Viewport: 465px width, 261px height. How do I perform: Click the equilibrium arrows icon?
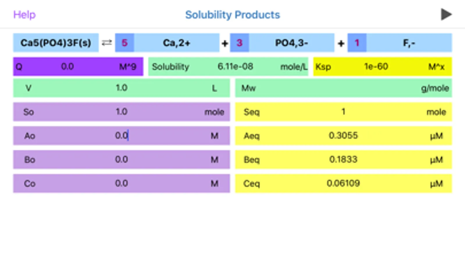pos(107,43)
